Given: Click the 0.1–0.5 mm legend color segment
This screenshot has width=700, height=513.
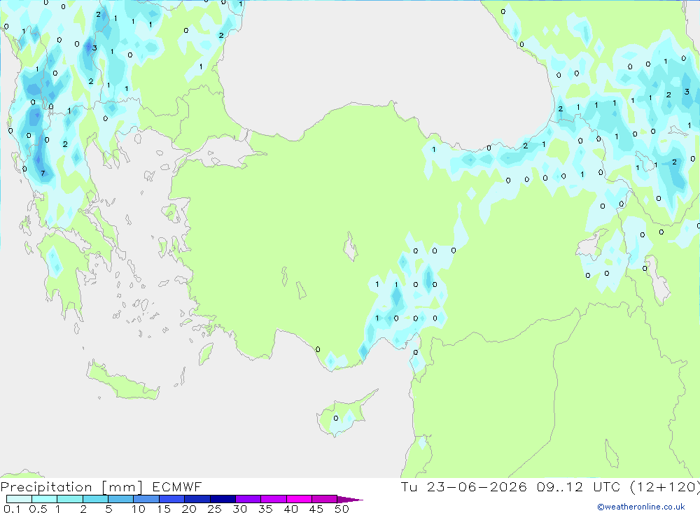Looking at the screenshot, I should click(19, 499).
